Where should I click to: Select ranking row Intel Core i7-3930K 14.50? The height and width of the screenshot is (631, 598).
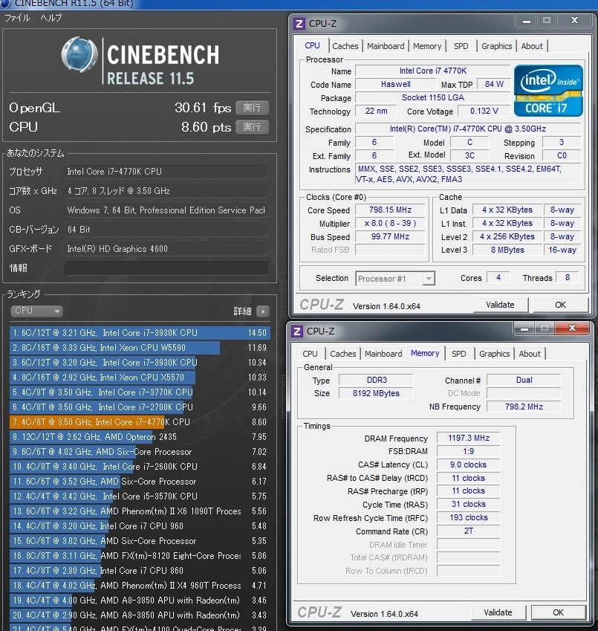pos(140,333)
